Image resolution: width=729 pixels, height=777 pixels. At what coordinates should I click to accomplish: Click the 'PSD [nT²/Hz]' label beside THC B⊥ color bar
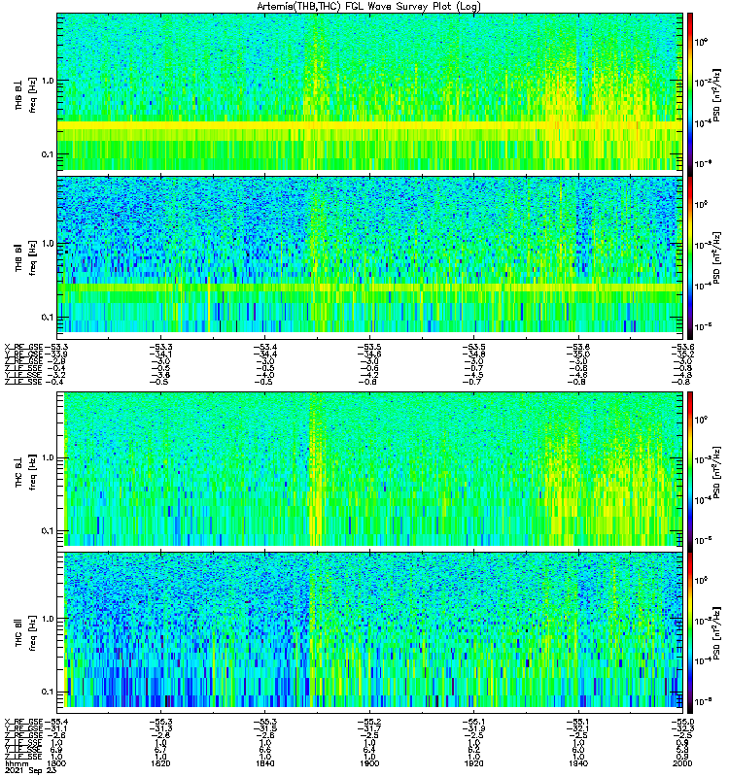click(717, 471)
